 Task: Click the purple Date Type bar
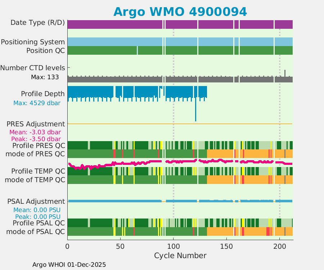click(115, 24)
